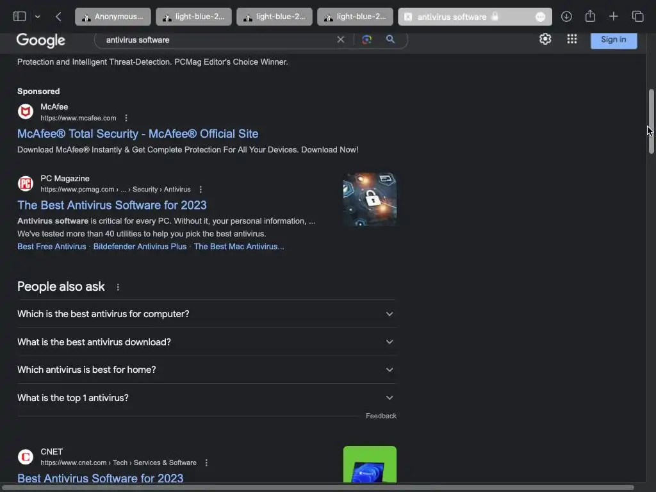
Task: Open Google quick settings gear
Action: 545,39
